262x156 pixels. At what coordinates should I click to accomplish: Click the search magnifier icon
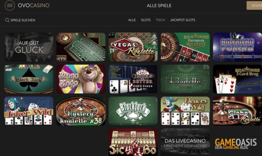(7, 20)
